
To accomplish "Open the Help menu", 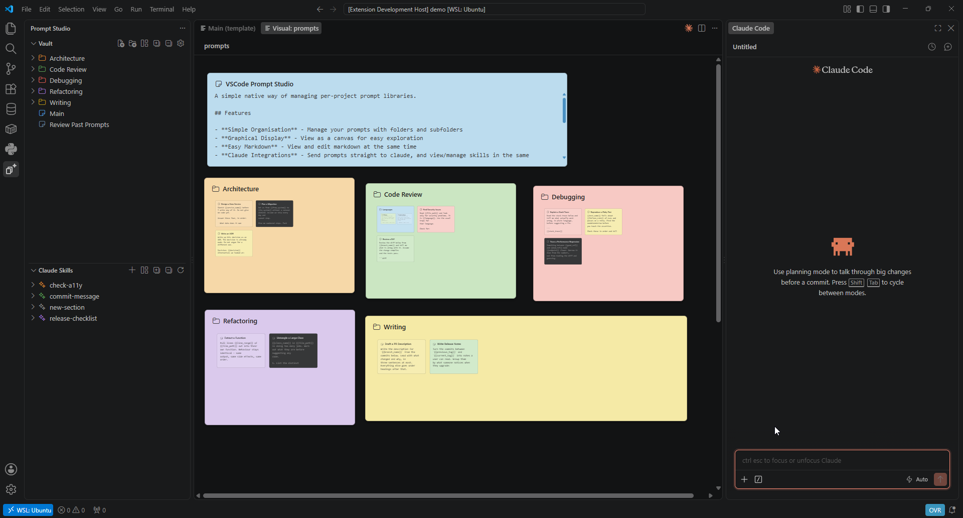I will click(x=189, y=9).
